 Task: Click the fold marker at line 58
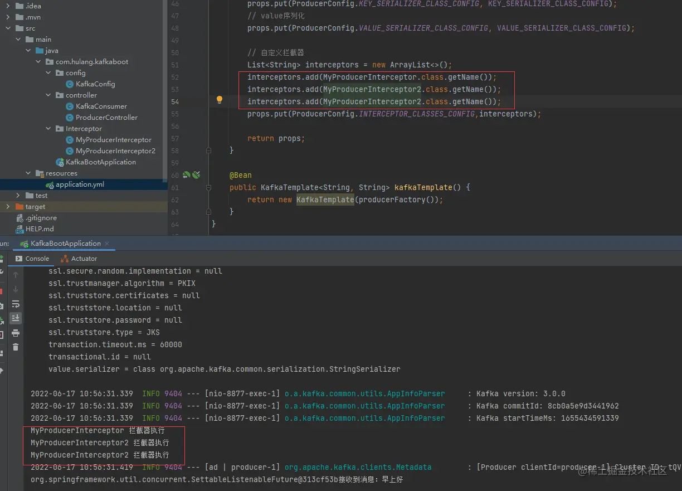coord(209,150)
